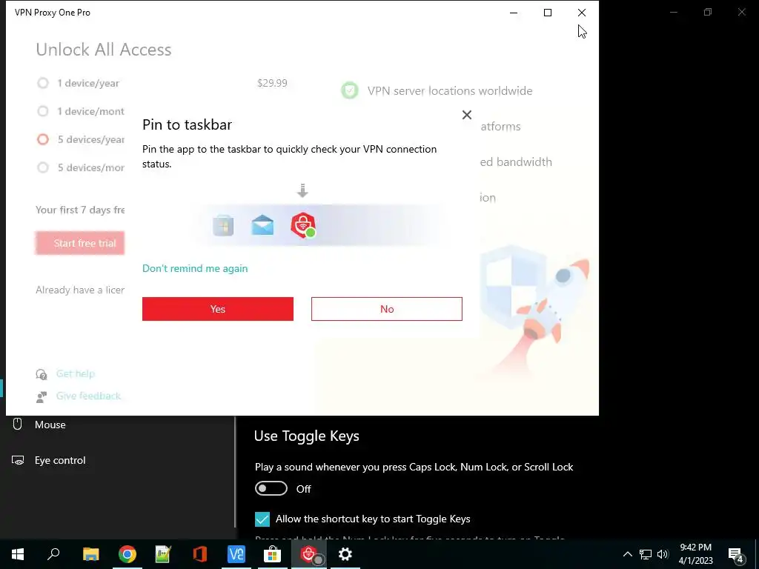Uncheck Allow the shortcut key to start Toggle Keys

[262, 519]
